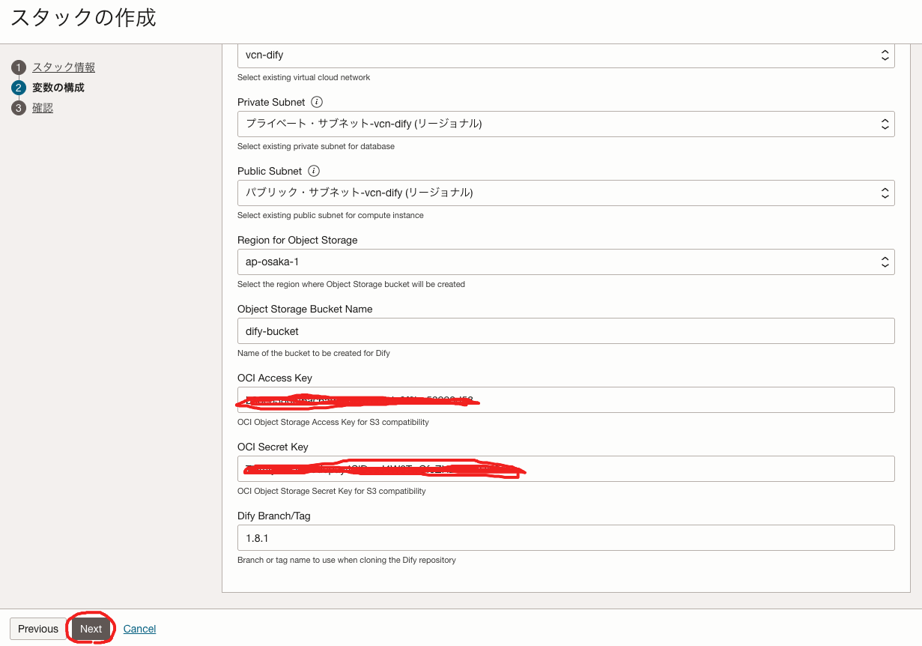
Task: Click the OCI Access Key field
Action: (565, 399)
